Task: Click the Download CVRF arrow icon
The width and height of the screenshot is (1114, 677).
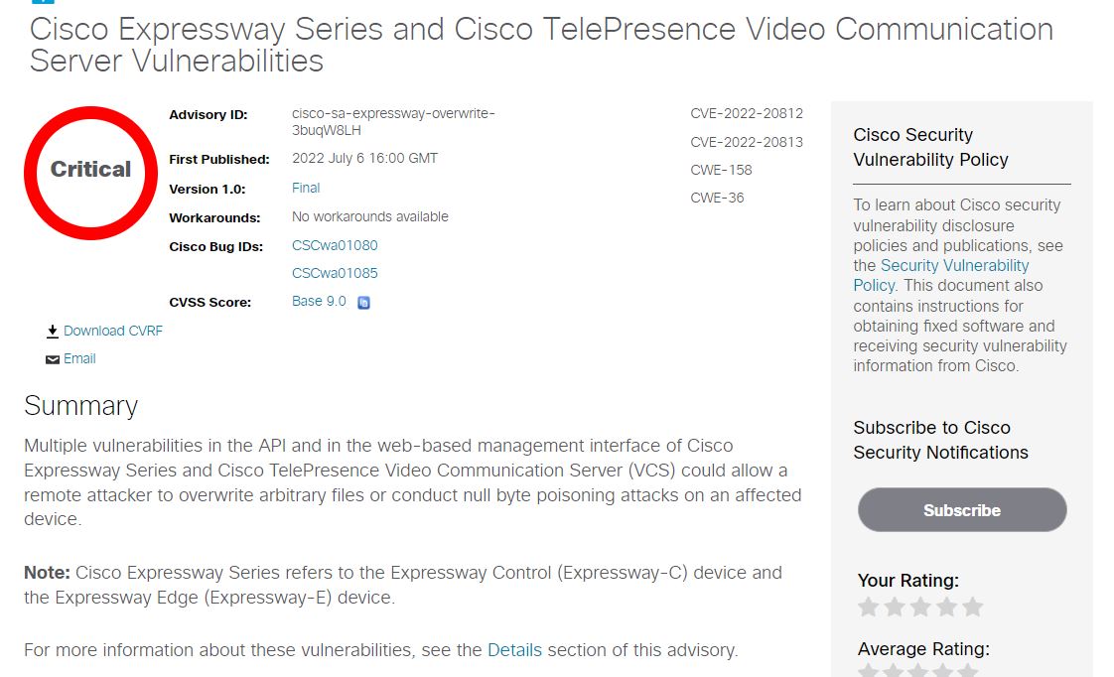Action: (x=53, y=332)
